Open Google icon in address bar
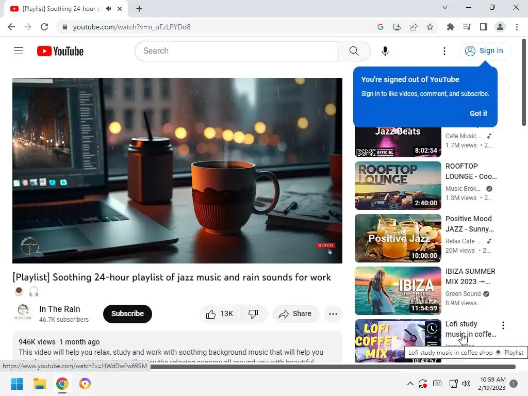Screen dimensions: 528x396 point(381,27)
